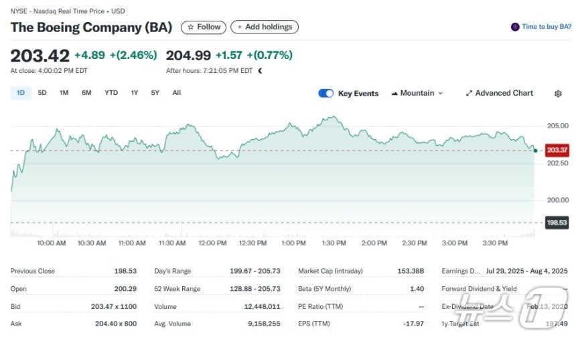Click the plus icon on Add holdings

[240, 27]
